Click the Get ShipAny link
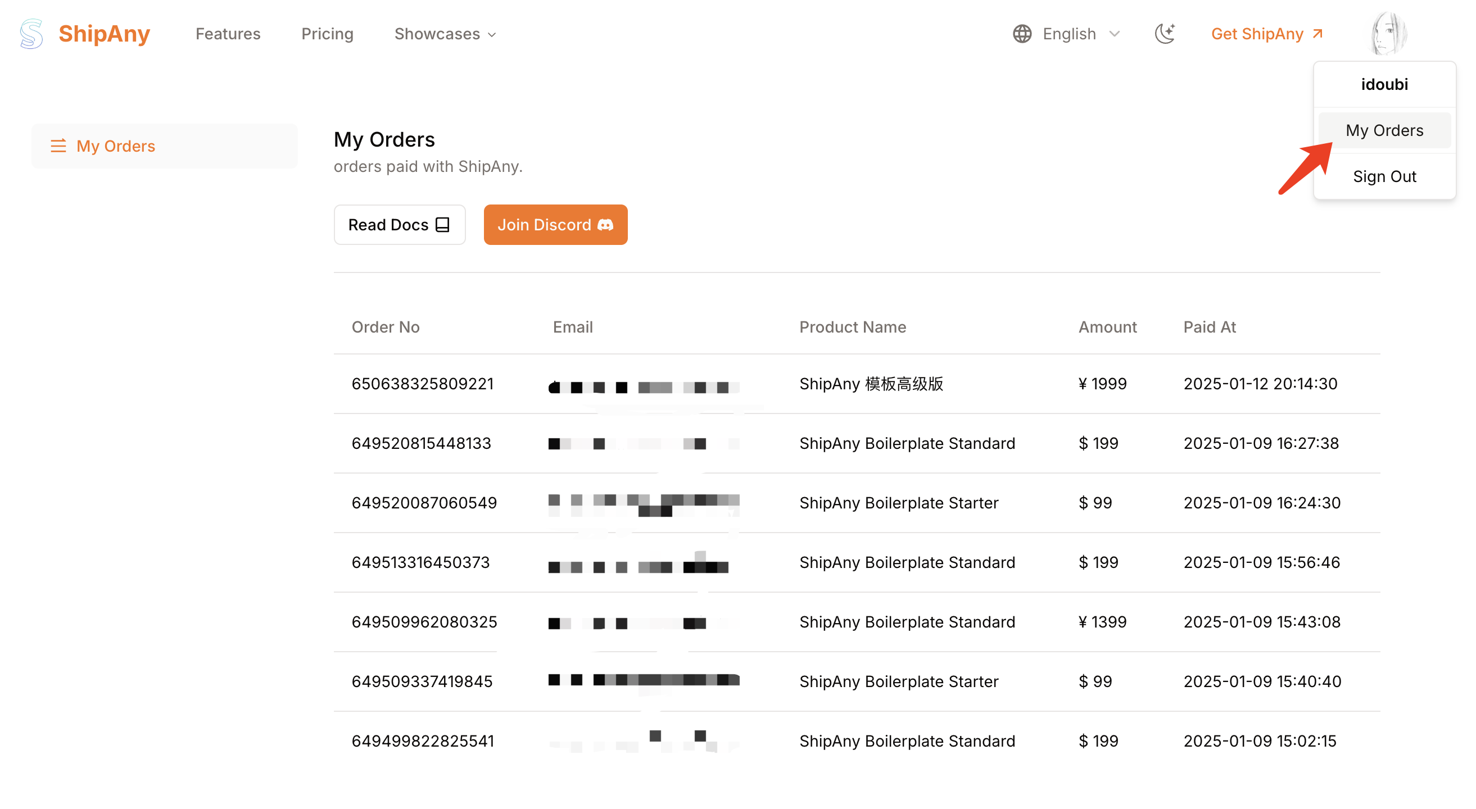The image size is (1476, 809). coord(1257,34)
